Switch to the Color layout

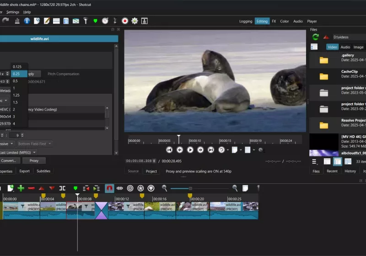pyautogui.click(x=284, y=21)
